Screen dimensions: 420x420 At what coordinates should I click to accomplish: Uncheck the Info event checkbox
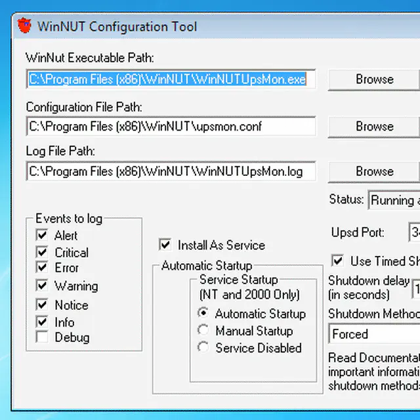43,322
